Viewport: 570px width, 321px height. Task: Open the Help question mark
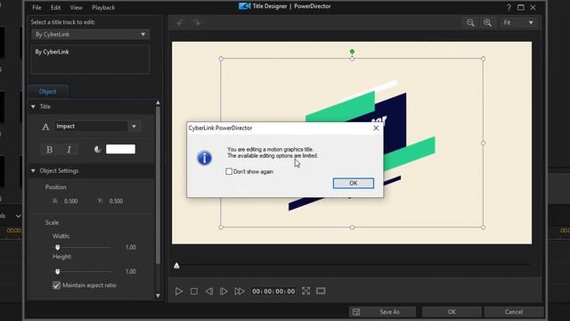click(509, 7)
